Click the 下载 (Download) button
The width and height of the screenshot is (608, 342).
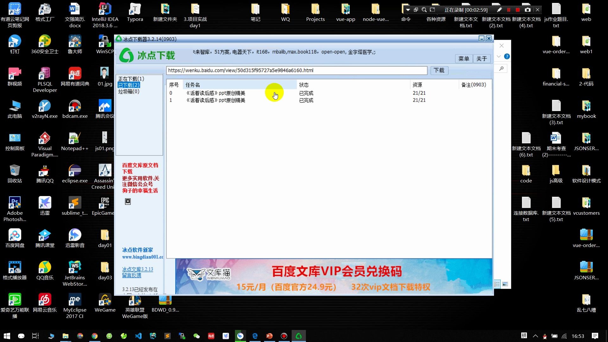tap(439, 70)
